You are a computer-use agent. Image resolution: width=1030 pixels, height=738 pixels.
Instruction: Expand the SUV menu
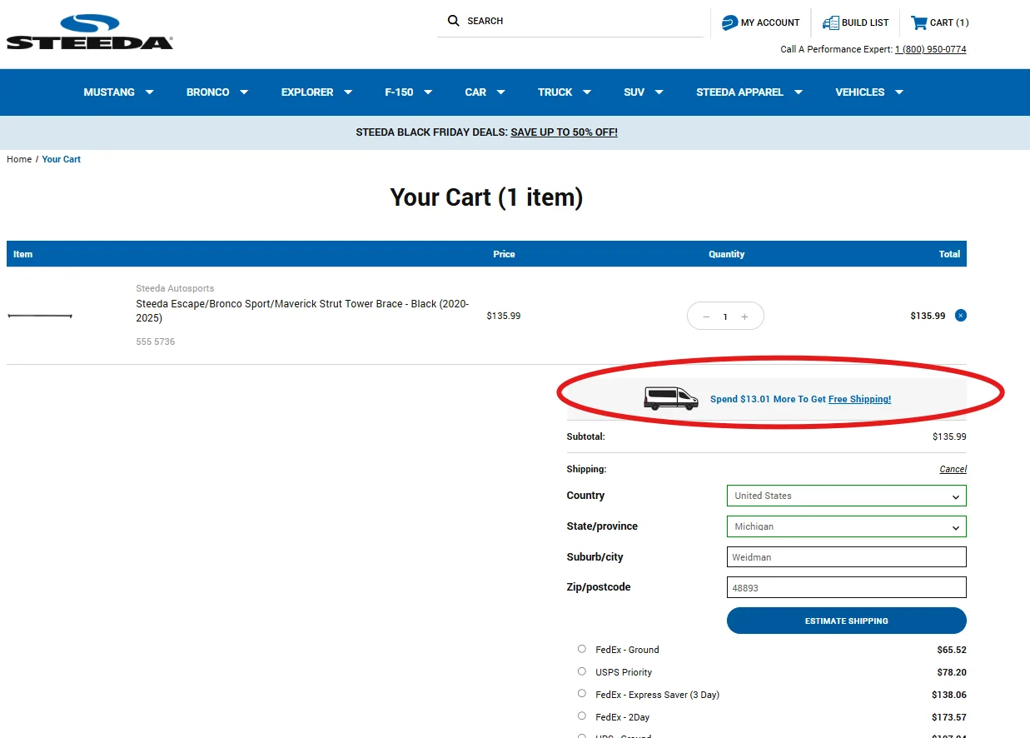[643, 92]
